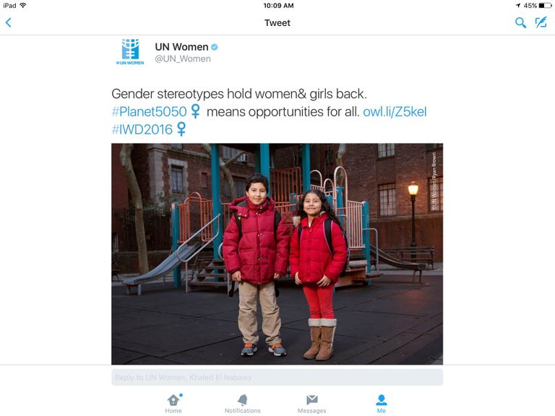
Task: Go to the Messages tab
Action: 312,403
